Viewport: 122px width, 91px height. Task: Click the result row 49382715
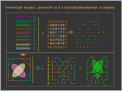57,33
